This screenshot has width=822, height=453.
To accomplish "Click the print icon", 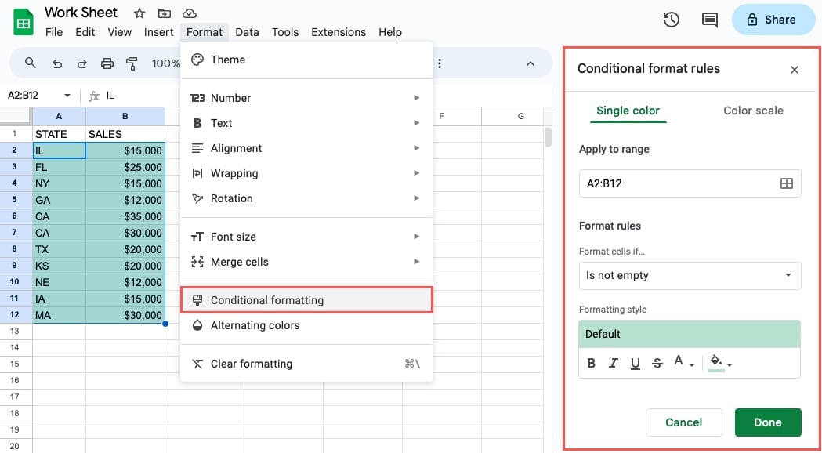I will pyautogui.click(x=107, y=64).
